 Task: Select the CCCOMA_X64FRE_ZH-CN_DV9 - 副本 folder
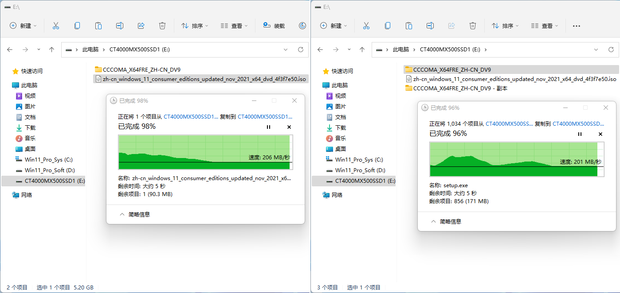pyautogui.click(x=459, y=88)
